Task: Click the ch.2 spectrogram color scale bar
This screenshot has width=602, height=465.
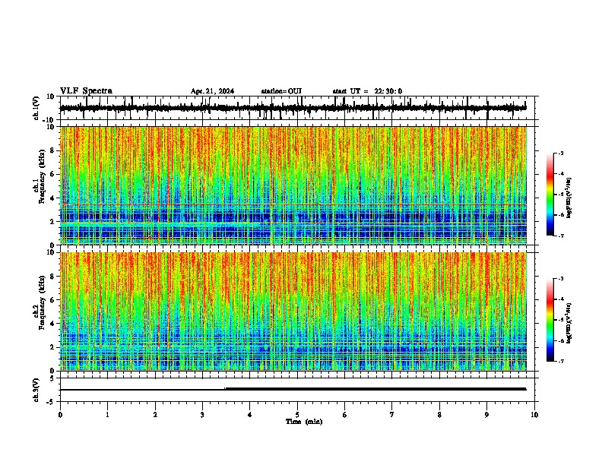Action: (x=550, y=320)
